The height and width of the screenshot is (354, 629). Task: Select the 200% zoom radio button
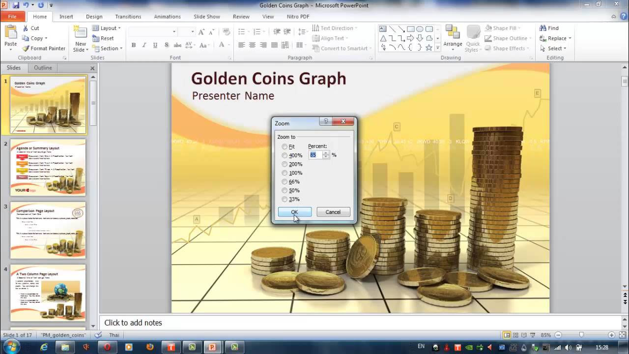click(x=285, y=164)
